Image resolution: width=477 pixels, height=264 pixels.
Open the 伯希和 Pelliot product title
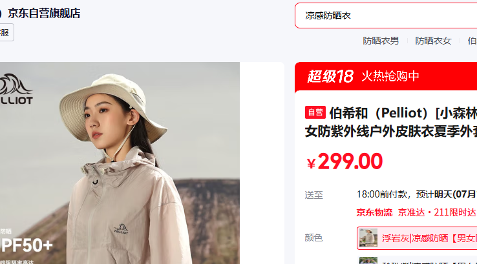(x=391, y=122)
